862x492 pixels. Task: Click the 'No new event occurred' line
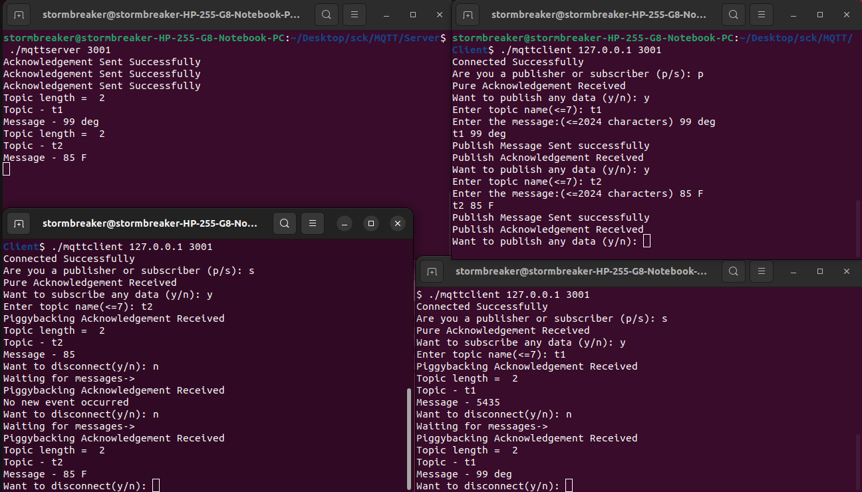(x=66, y=402)
